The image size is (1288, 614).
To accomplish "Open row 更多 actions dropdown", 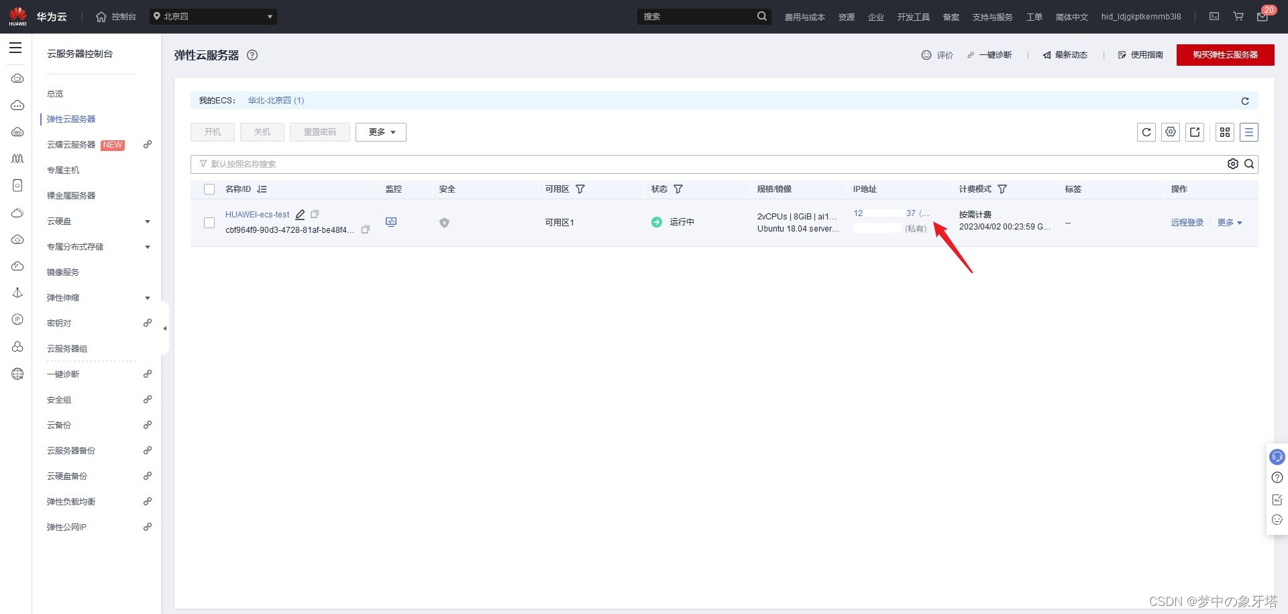I will pyautogui.click(x=1230, y=223).
